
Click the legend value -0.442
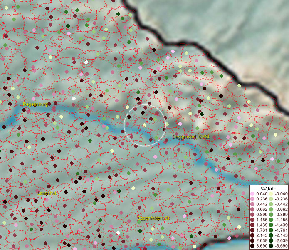click(x=281, y=204)
